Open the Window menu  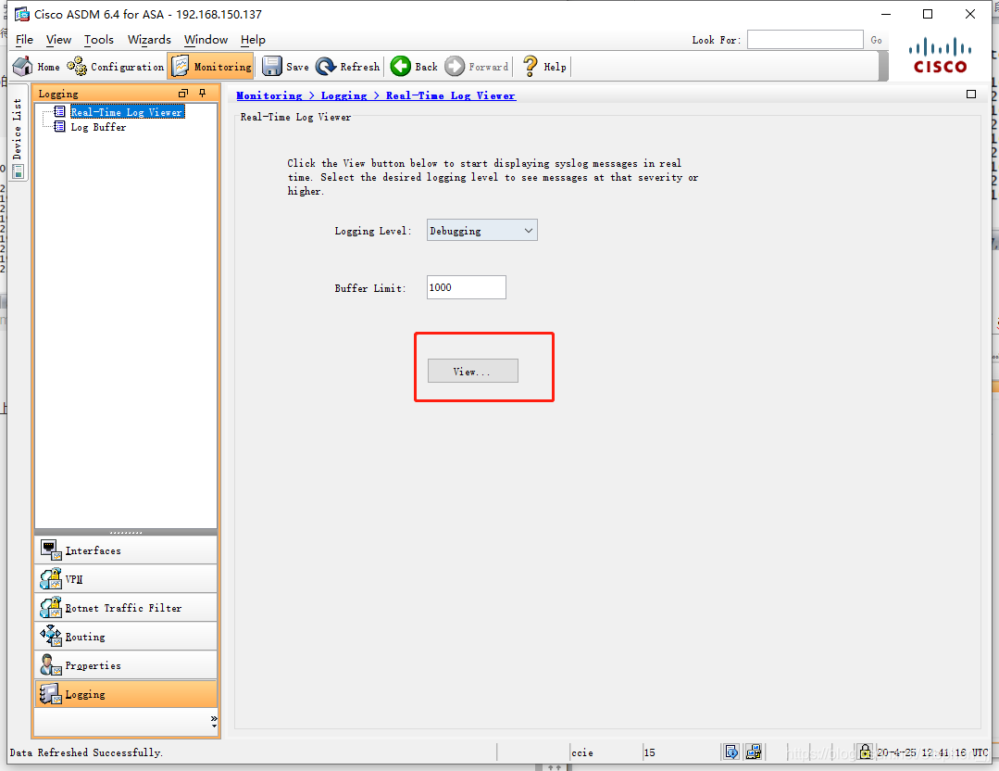click(206, 40)
